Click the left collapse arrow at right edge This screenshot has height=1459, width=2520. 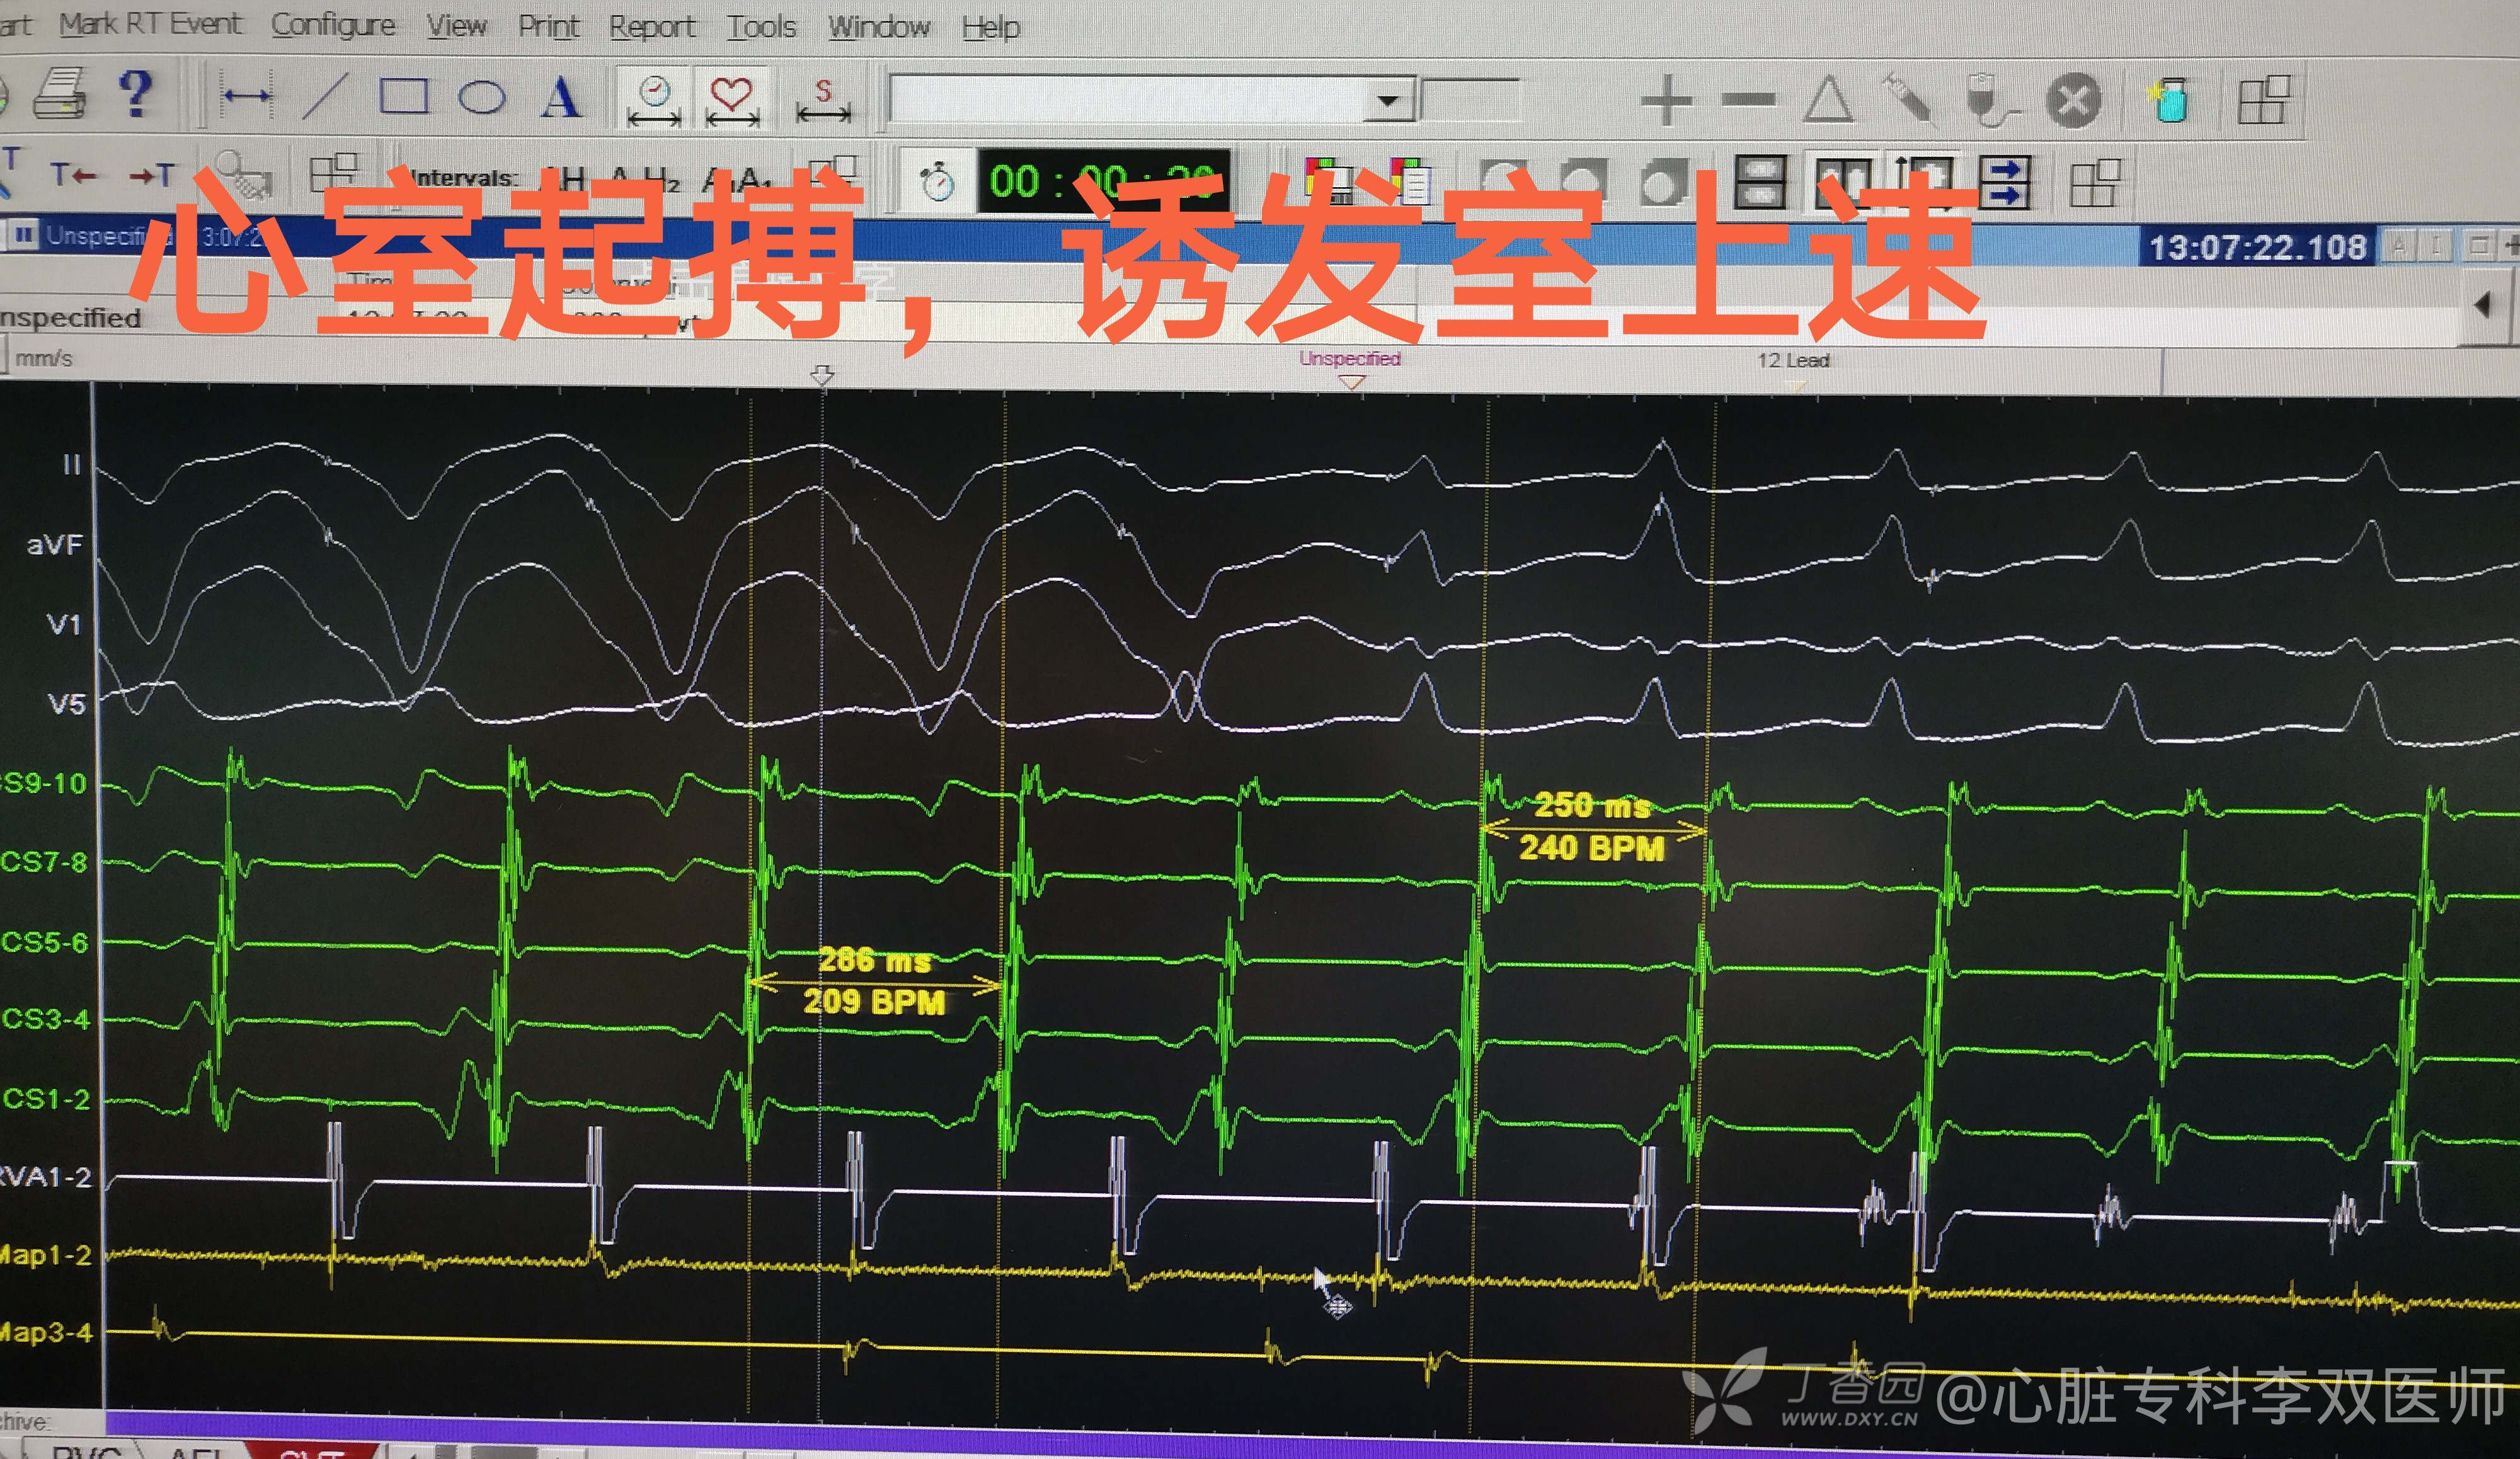[x=2483, y=305]
